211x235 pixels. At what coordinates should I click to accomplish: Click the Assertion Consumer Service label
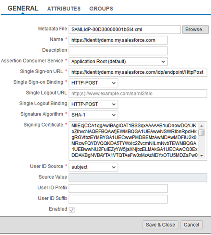(x=32, y=61)
